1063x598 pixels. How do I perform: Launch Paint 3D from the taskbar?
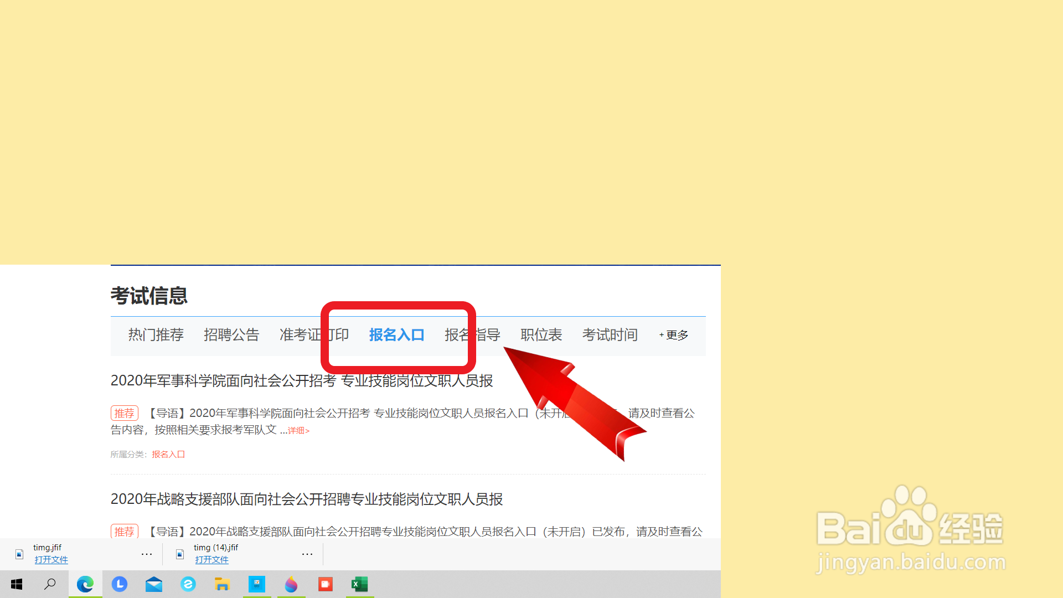coord(291,584)
